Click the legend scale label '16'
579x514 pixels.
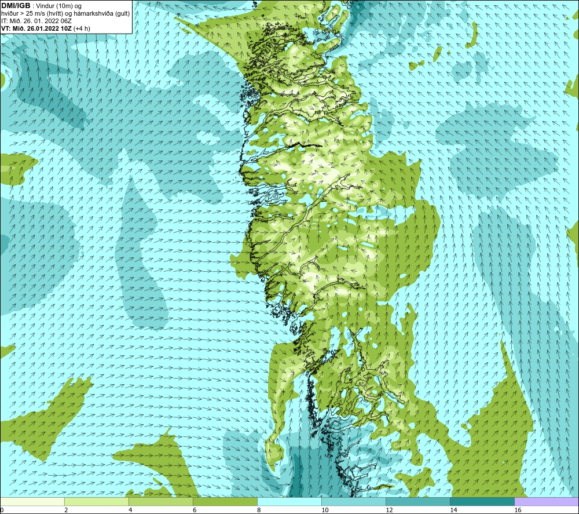click(517, 510)
